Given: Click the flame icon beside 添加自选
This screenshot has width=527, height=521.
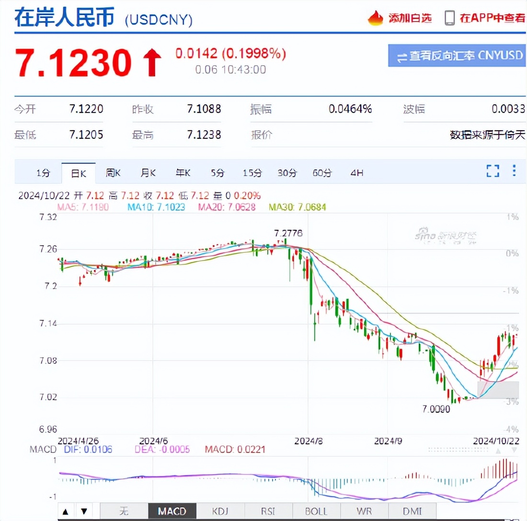Looking at the screenshot, I should 376,18.
